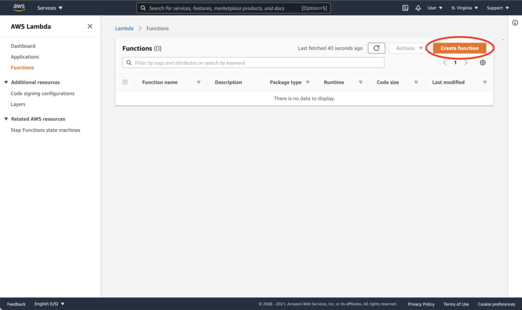This screenshot has height=310, width=522.
Task: Sort by Runtime arrow
Action: point(360,82)
